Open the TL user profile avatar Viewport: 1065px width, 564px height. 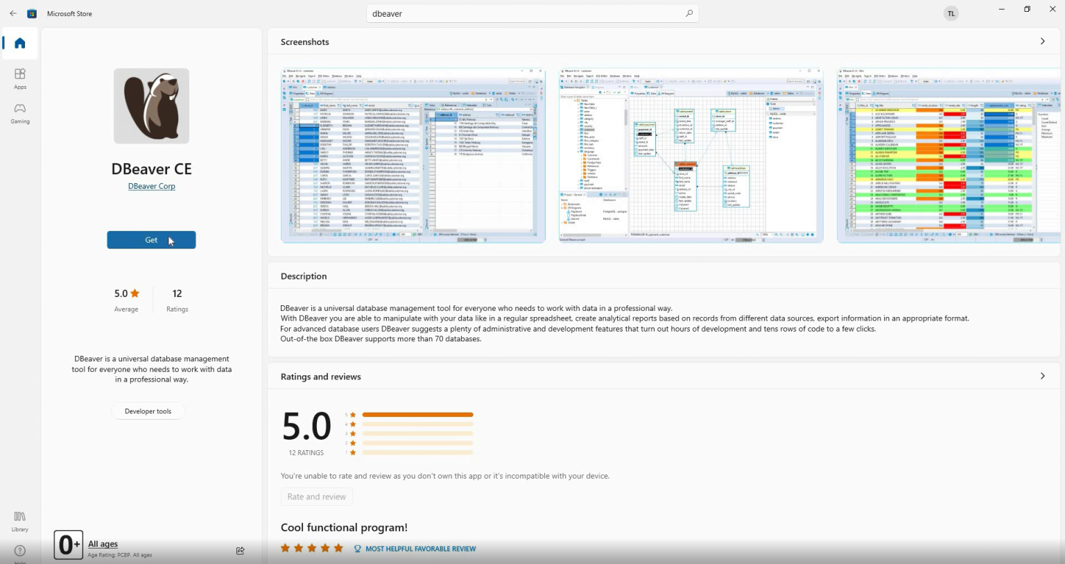click(x=951, y=13)
